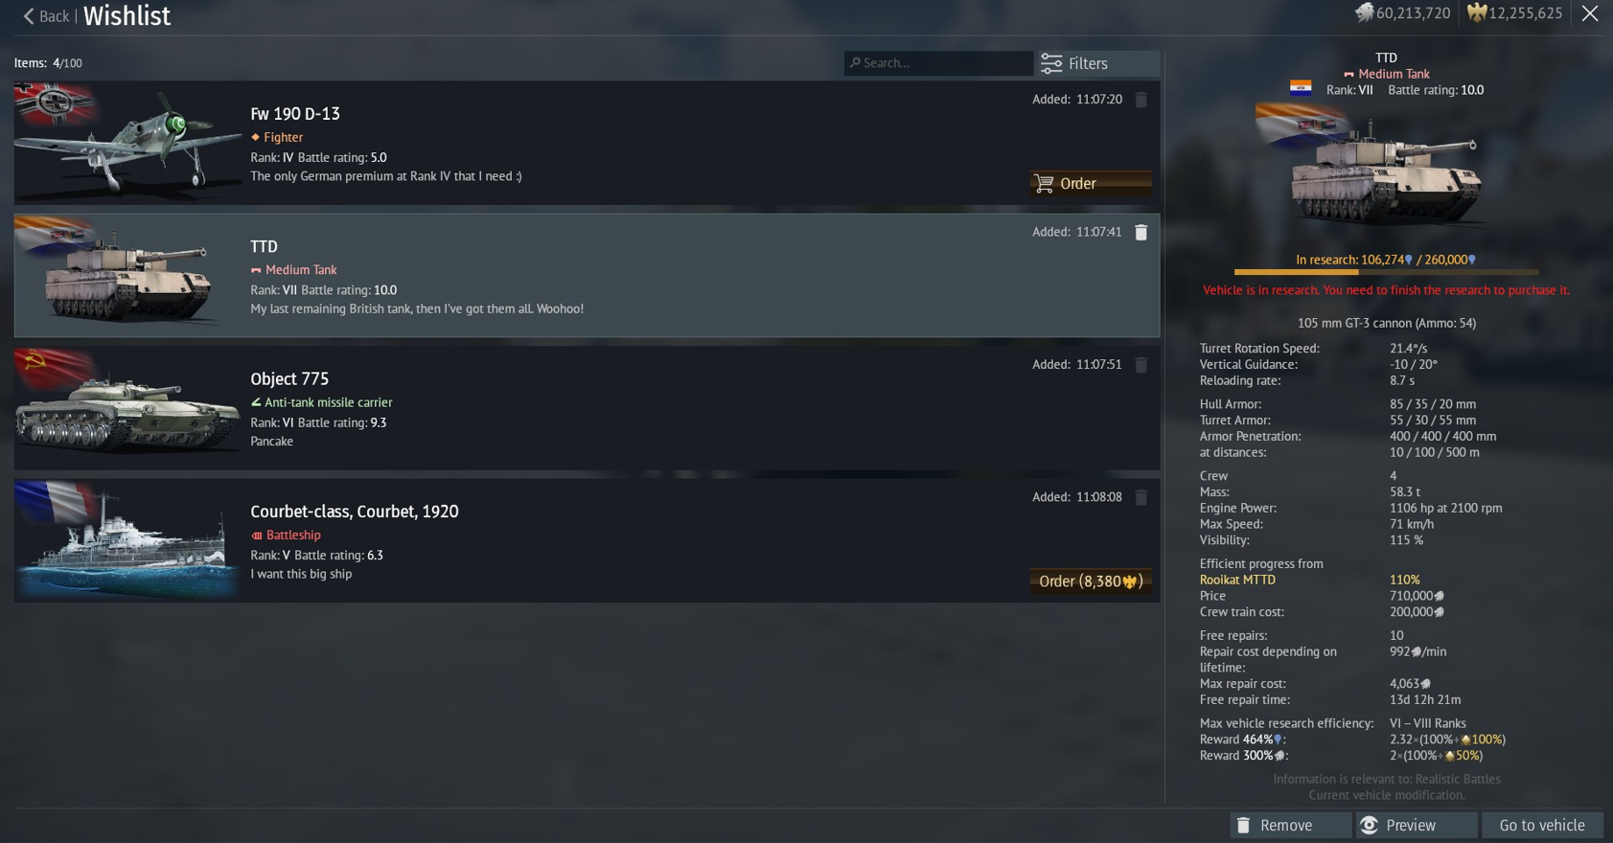Viewport: 1613px width, 843px height.
Task: Click the TTD research progress bar
Action: (1386, 272)
